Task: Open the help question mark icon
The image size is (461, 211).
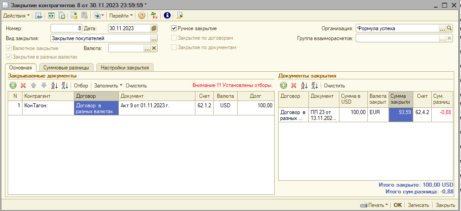Action: tap(141, 15)
